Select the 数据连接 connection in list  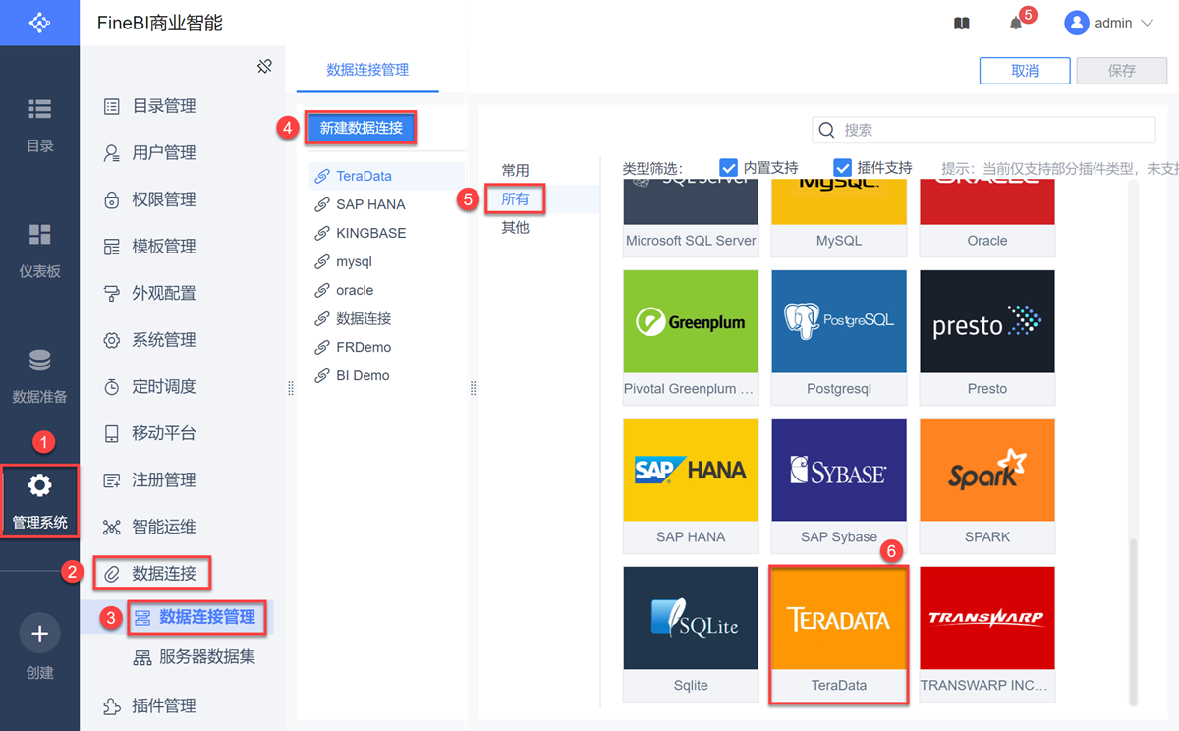click(385, 318)
